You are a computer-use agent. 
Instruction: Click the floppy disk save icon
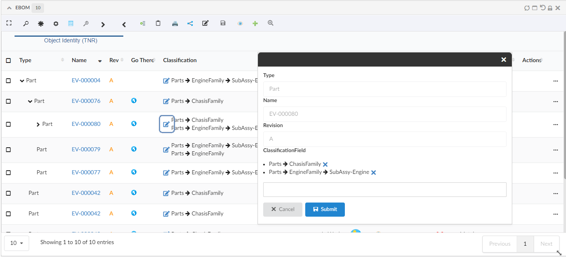coord(223,23)
